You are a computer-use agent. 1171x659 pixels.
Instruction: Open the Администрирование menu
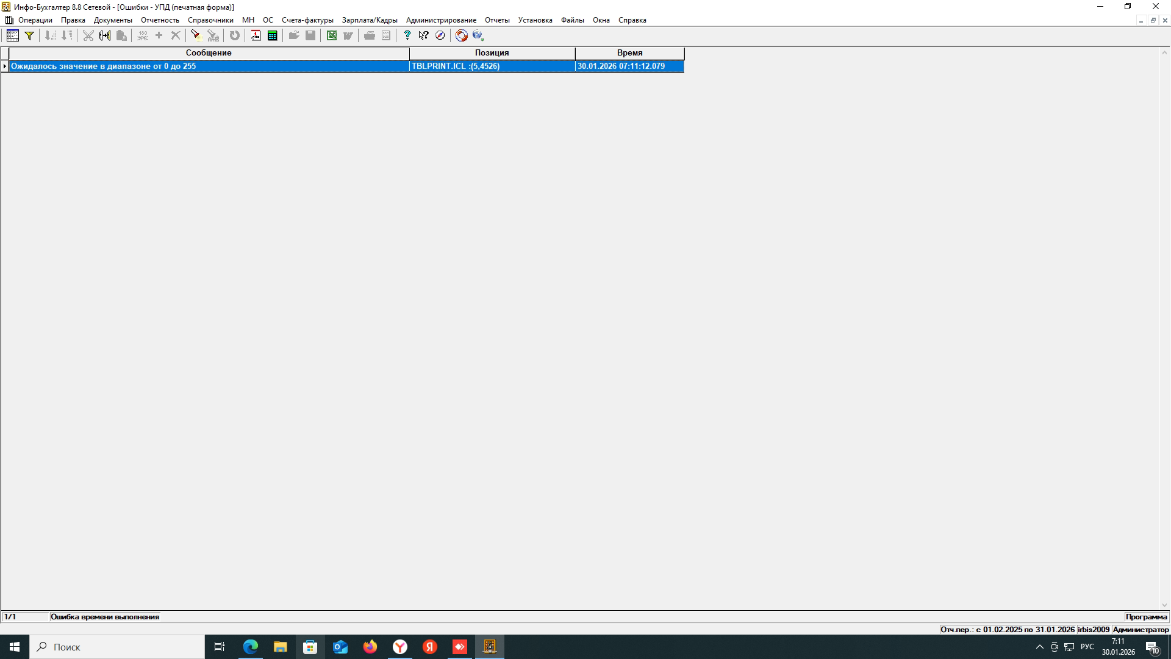pyautogui.click(x=441, y=20)
